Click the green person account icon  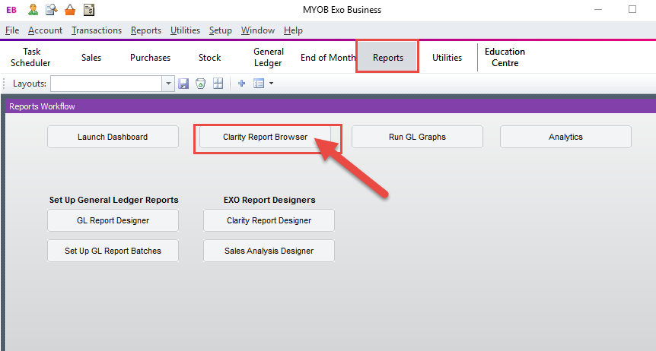coord(33,9)
